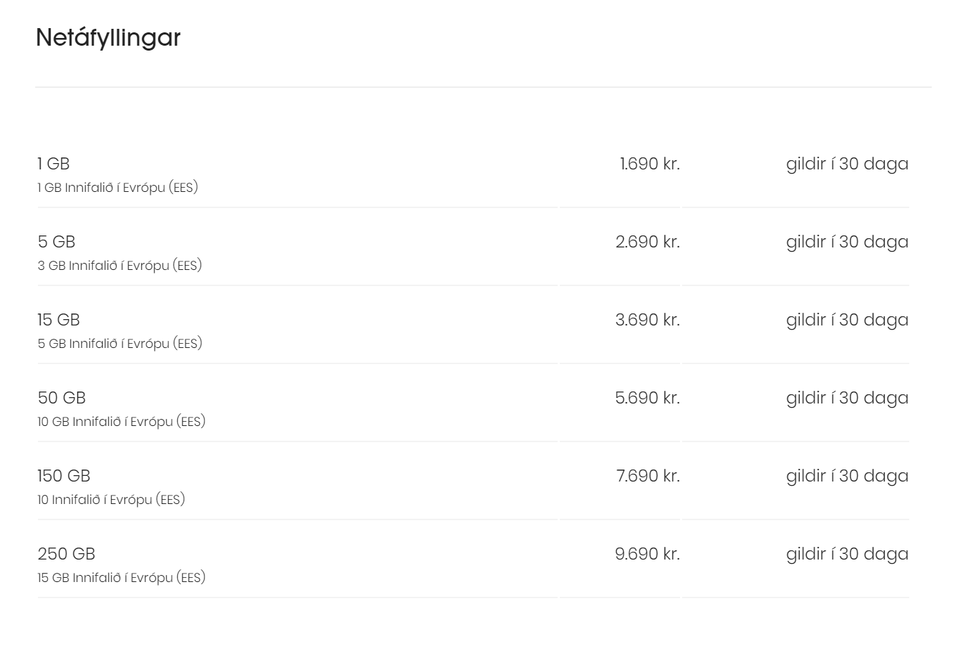Select the 7.690 kr. price
The height and width of the screenshot is (646, 962).
pyautogui.click(x=648, y=476)
